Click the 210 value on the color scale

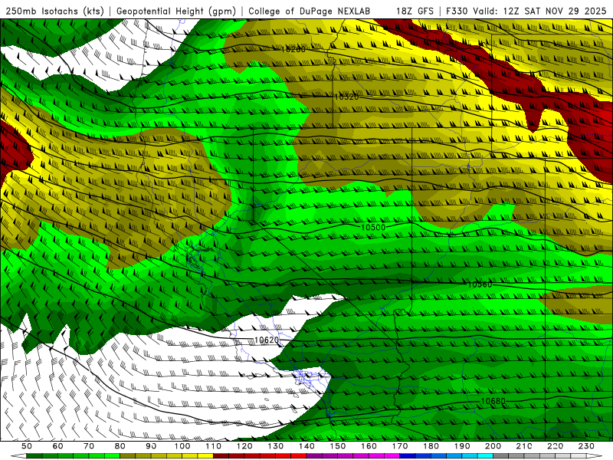[x=524, y=446]
